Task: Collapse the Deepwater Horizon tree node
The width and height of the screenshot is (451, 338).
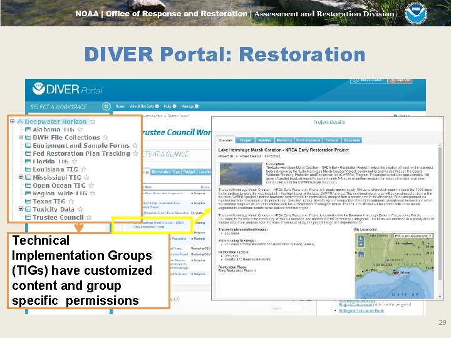Action: [13, 121]
